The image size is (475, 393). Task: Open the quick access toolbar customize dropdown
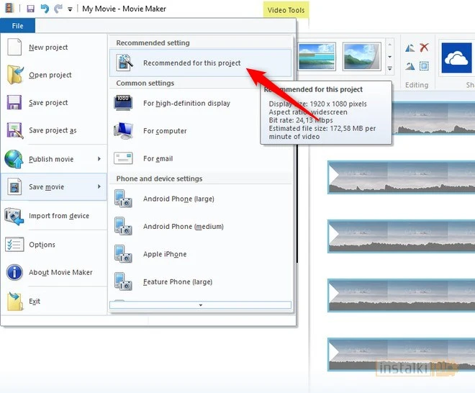pyautogui.click(x=70, y=9)
